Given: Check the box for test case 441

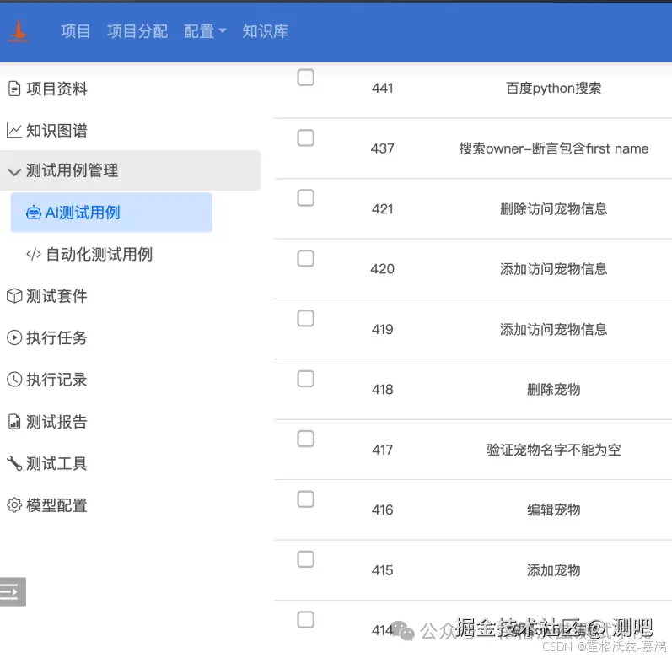Looking at the screenshot, I should click(x=306, y=78).
